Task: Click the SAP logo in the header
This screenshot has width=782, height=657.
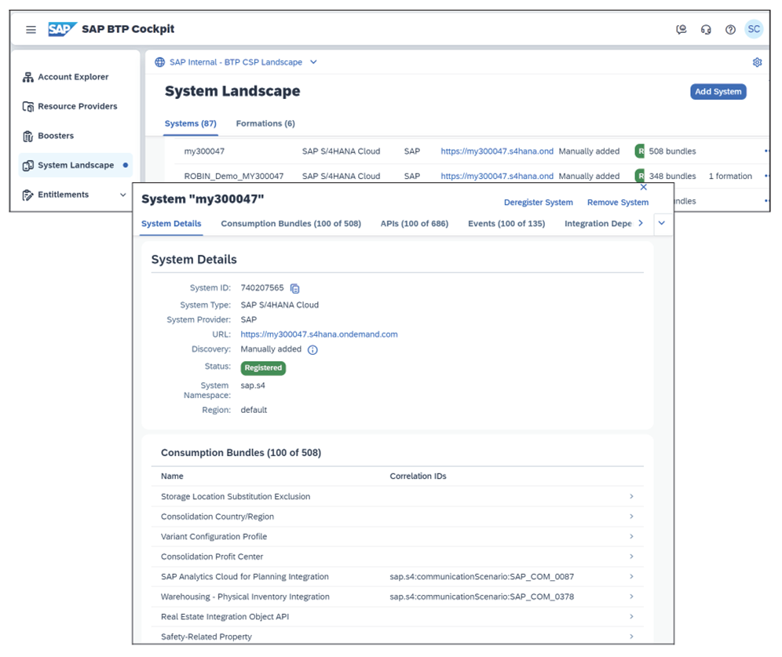Action: (x=61, y=28)
